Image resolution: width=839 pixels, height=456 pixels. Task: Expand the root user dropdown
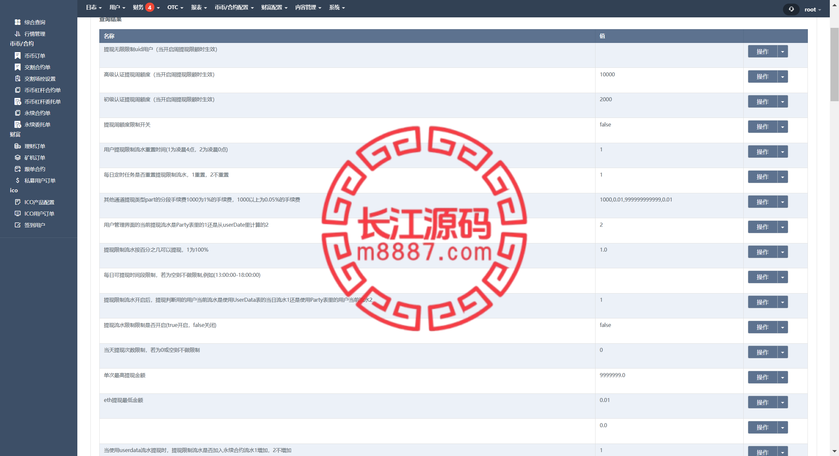813,9
